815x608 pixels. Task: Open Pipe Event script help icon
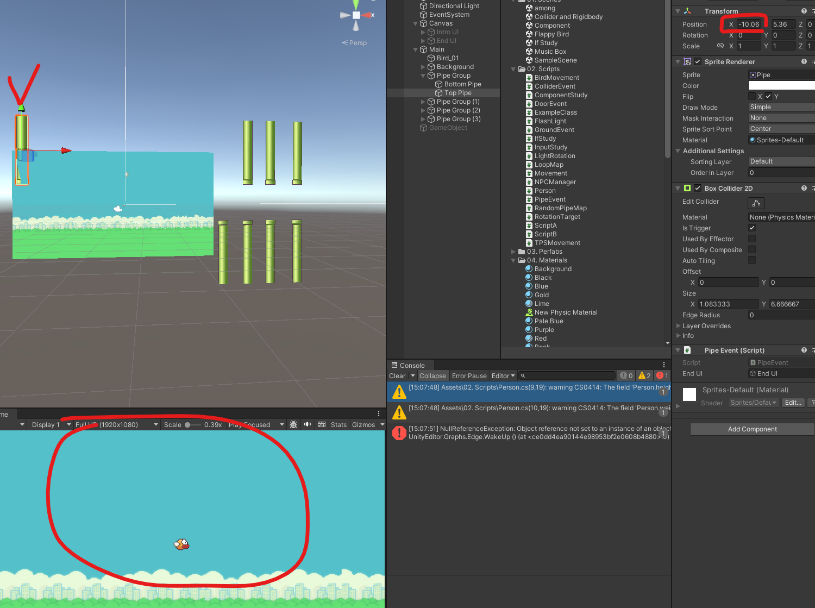pyautogui.click(x=804, y=350)
